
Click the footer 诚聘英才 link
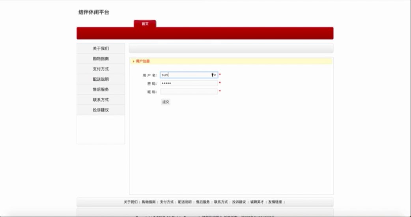(257, 202)
